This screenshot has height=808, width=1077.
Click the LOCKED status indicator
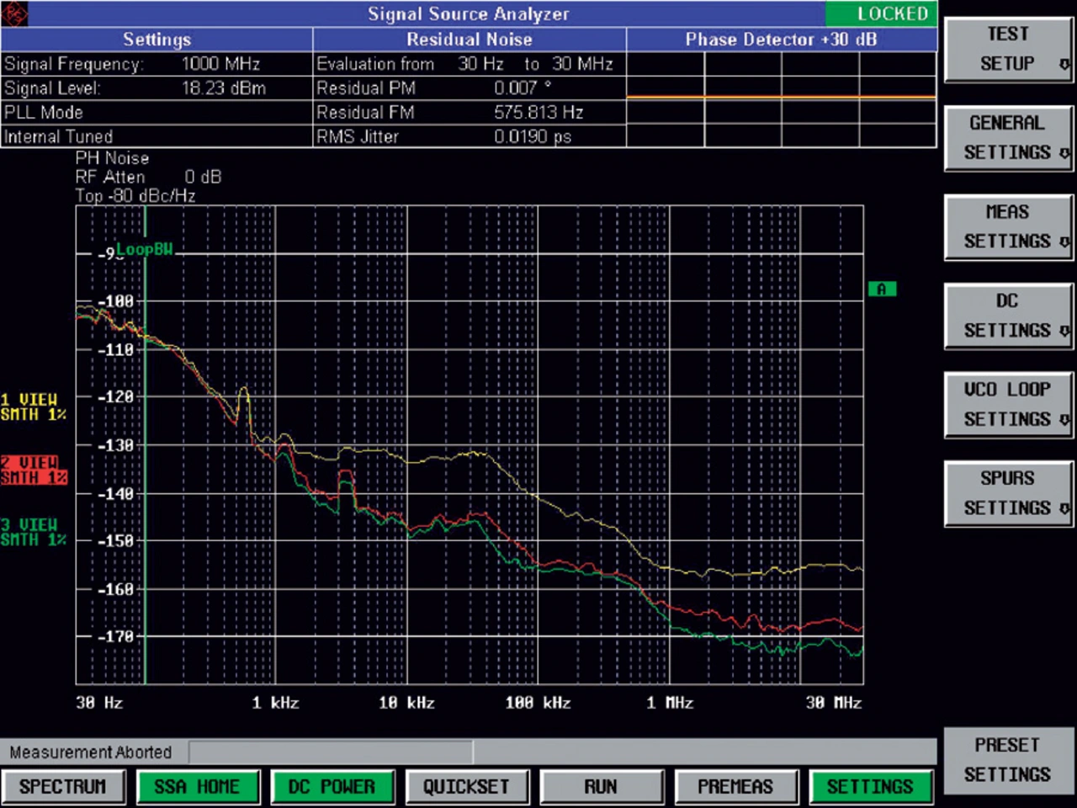pyautogui.click(x=881, y=13)
